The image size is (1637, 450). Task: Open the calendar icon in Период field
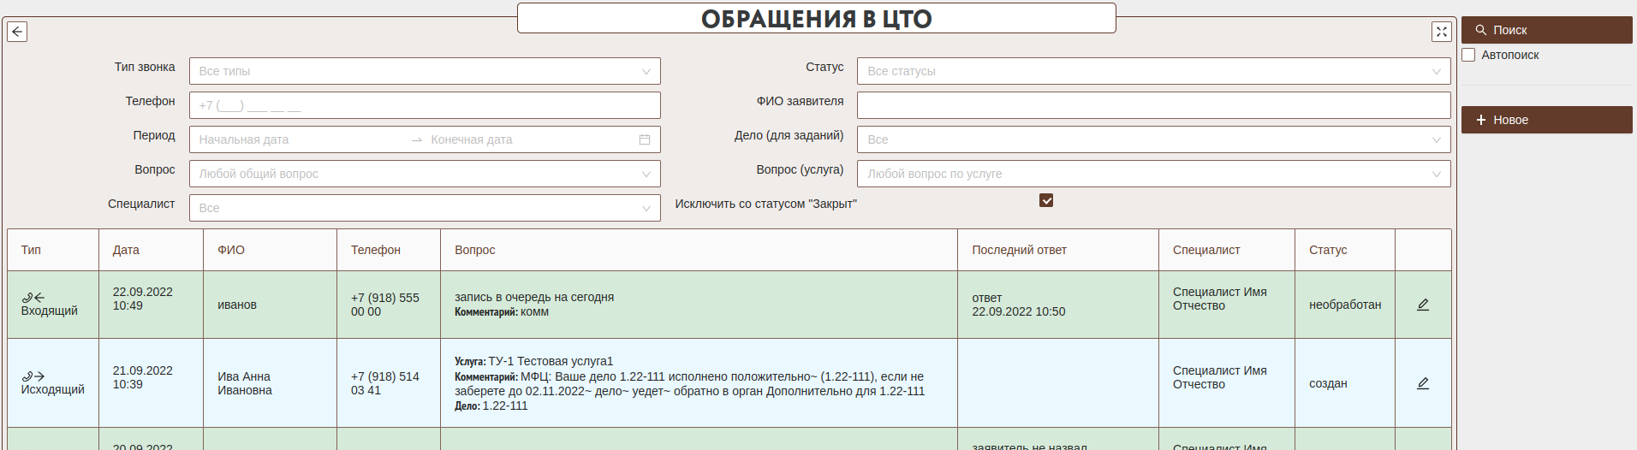click(644, 139)
